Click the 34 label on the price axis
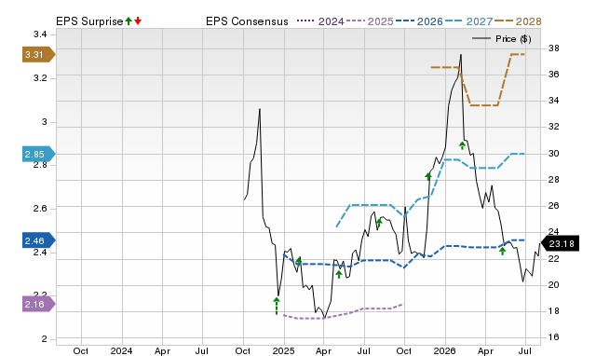The width and height of the screenshot is (596, 356). [x=554, y=101]
